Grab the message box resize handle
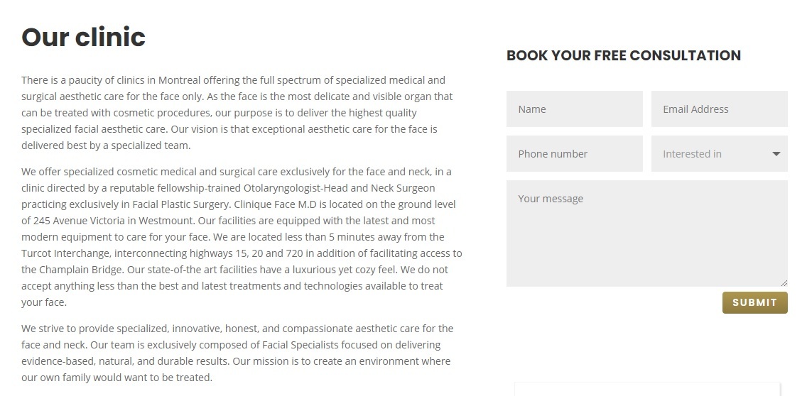Viewport: 807px width, 396px height. pyautogui.click(x=784, y=283)
